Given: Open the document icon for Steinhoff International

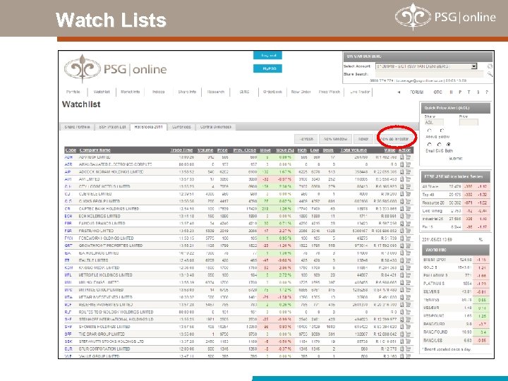Looking at the screenshot, I should (x=401, y=320).
